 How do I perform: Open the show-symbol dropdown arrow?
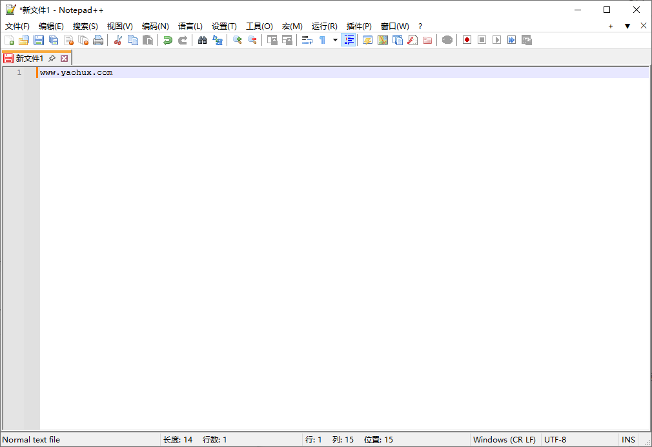(x=334, y=39)
